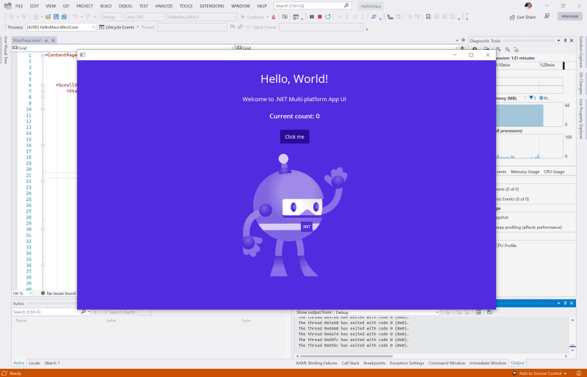Image resolution: width=587 pixels, height=377 pixels.
Task: Close the Diagnostic Tools panel
Action: tap(572, 40)
